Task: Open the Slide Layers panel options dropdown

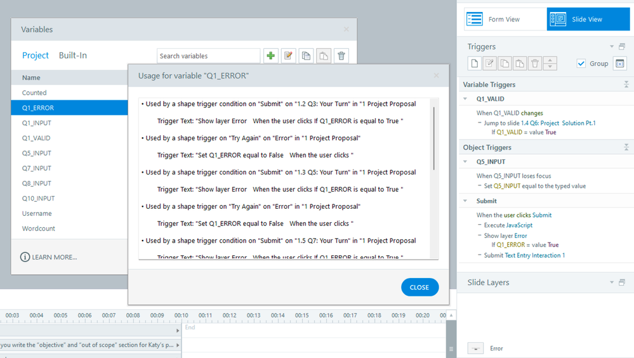Action: [612, 282]
